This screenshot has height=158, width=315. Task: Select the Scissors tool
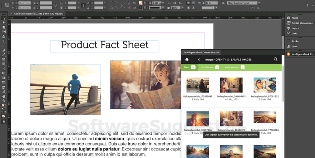(x=4, y=68)
